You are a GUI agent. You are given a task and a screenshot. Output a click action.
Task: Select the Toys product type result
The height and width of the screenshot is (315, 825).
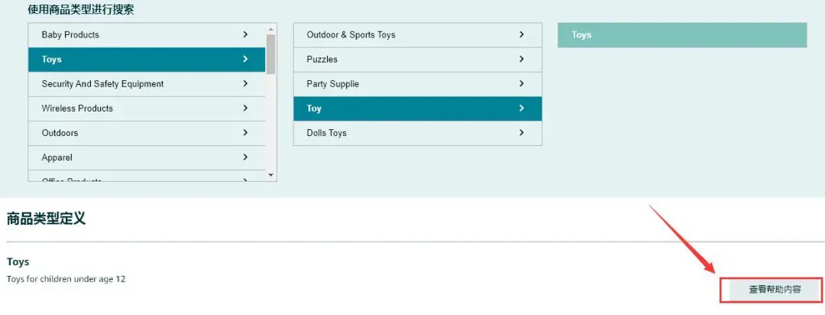pos(682,34)
